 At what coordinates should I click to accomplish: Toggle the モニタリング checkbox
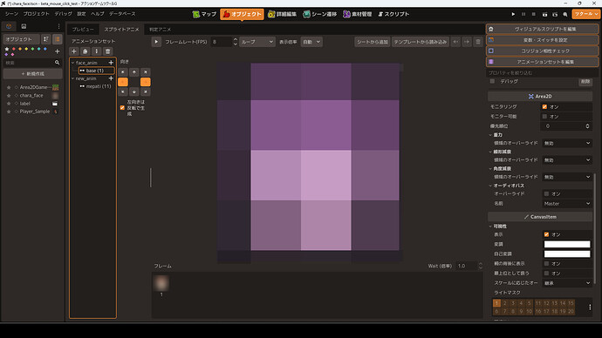[x=544, y=106]
